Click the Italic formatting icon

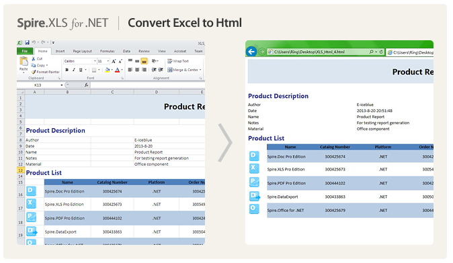click(x=74, y=70)
